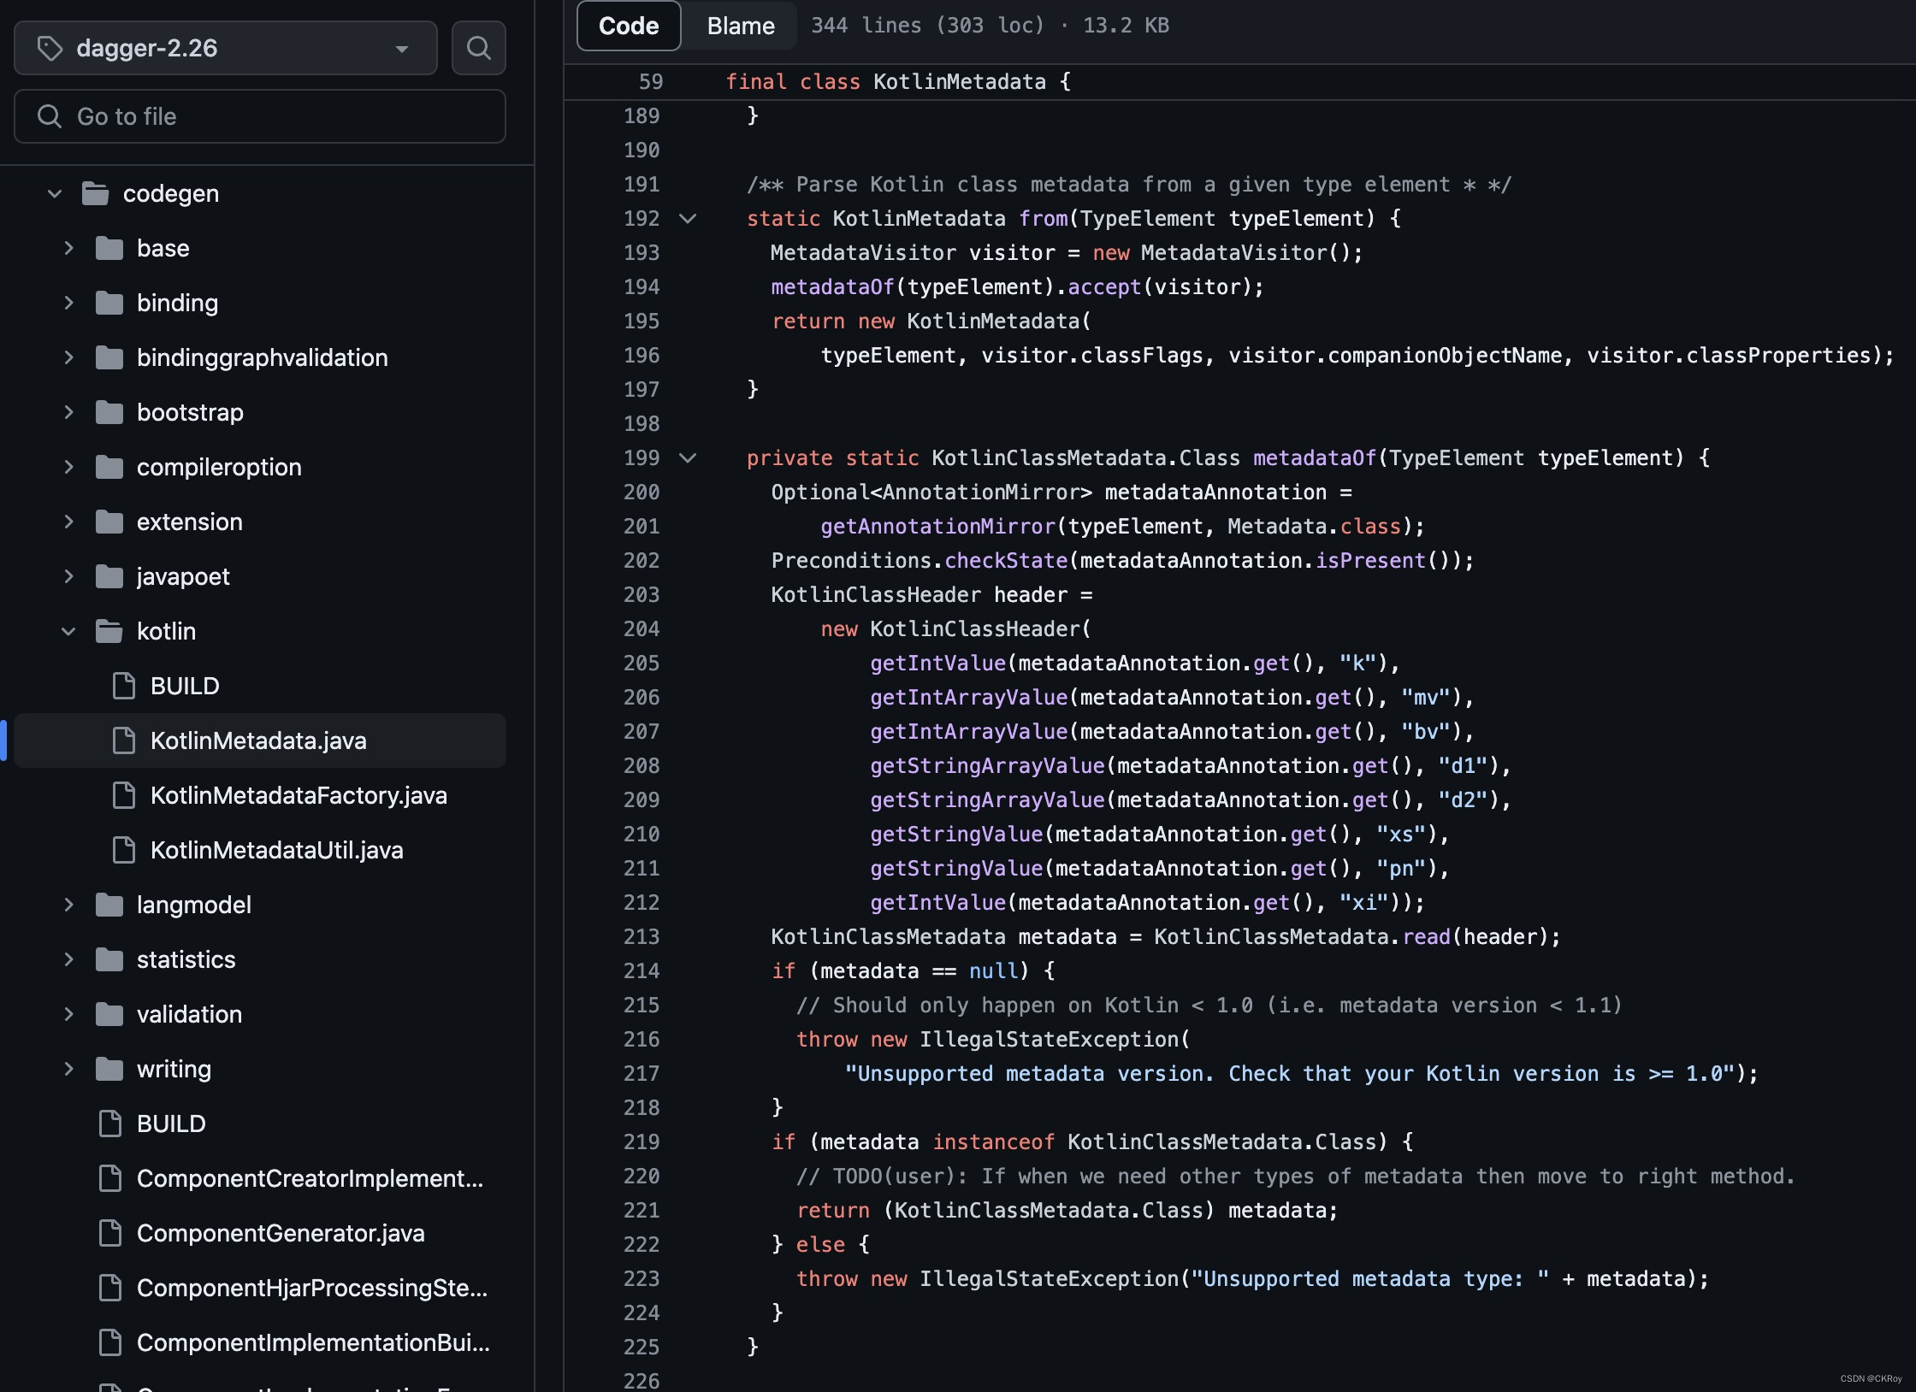This screenshot has height=1392, width=1916.
Task: Open the dagger-2.26 branch dropdown
Action: (x=402, y=48)
